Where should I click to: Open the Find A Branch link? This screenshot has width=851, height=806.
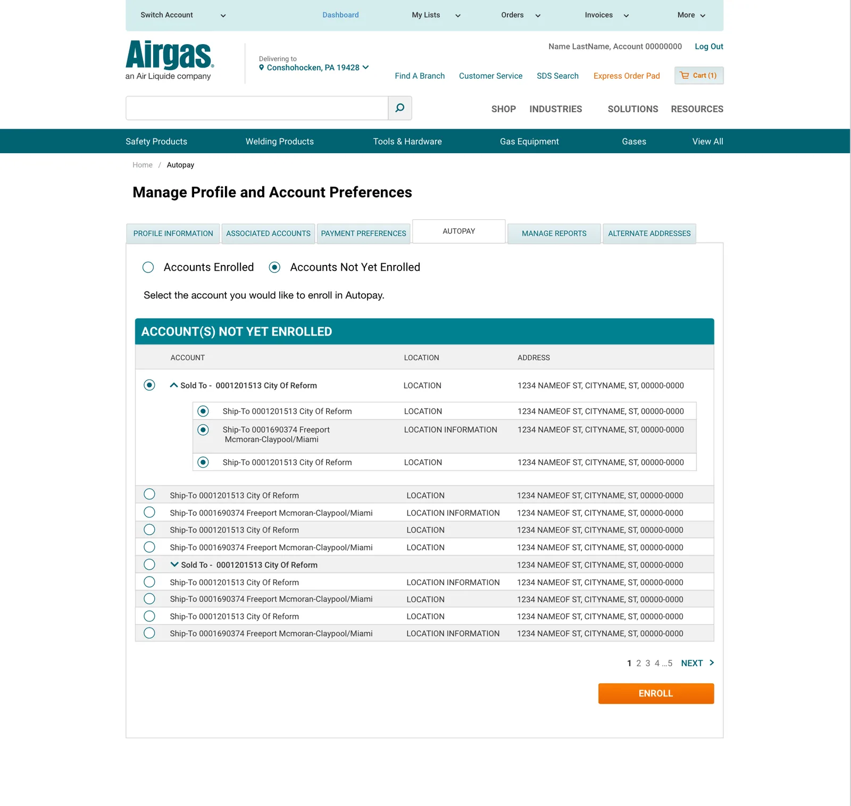pos(420,76)
